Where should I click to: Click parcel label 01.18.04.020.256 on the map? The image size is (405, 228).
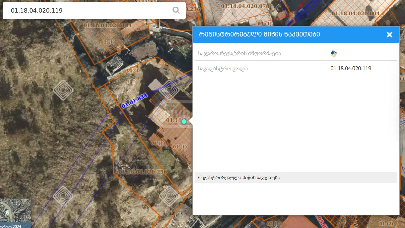(142, 172)
